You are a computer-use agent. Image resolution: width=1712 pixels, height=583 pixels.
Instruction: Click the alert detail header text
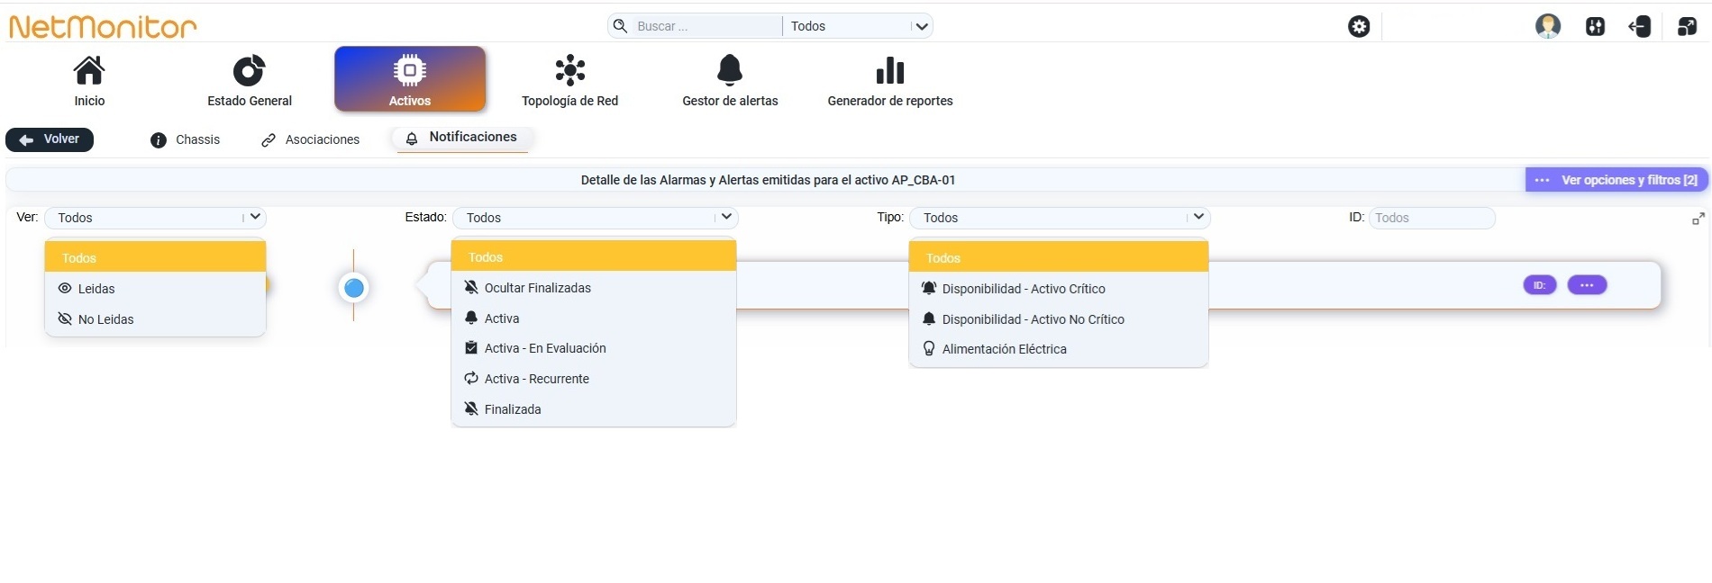[x=768, y=180]
